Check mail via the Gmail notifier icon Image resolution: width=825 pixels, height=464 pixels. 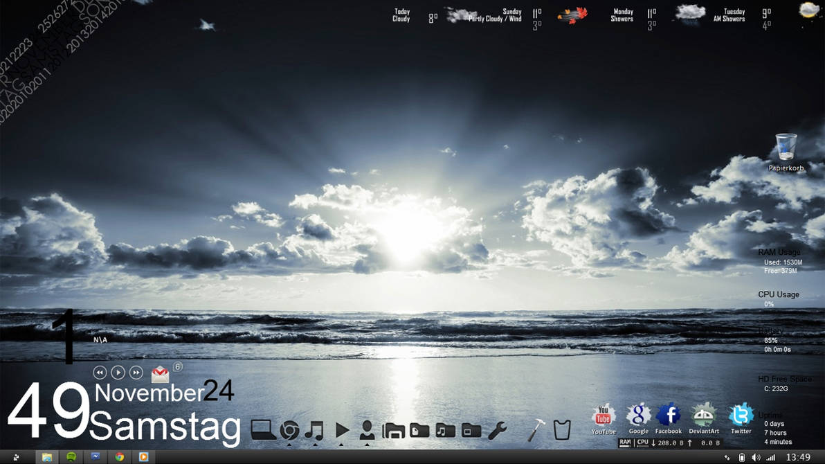point(160,374)
